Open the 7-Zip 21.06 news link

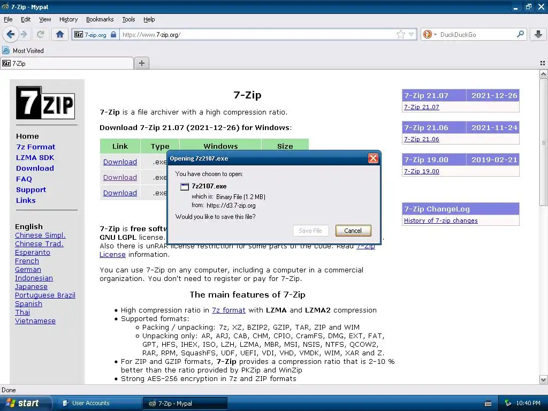[422, 139]
